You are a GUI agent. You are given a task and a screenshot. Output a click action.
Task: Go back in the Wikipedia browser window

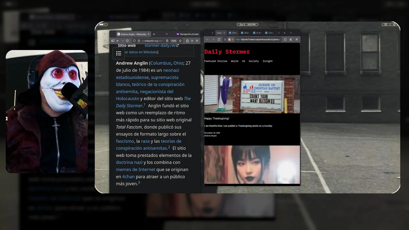118,41
